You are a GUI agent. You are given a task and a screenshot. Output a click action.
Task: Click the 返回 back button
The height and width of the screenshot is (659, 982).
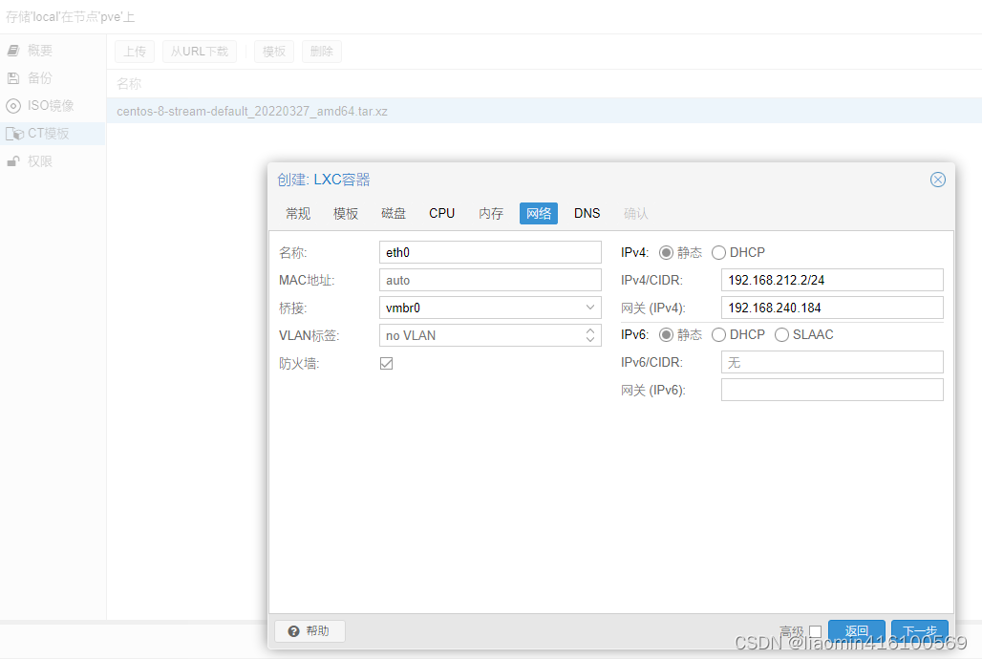856,631
